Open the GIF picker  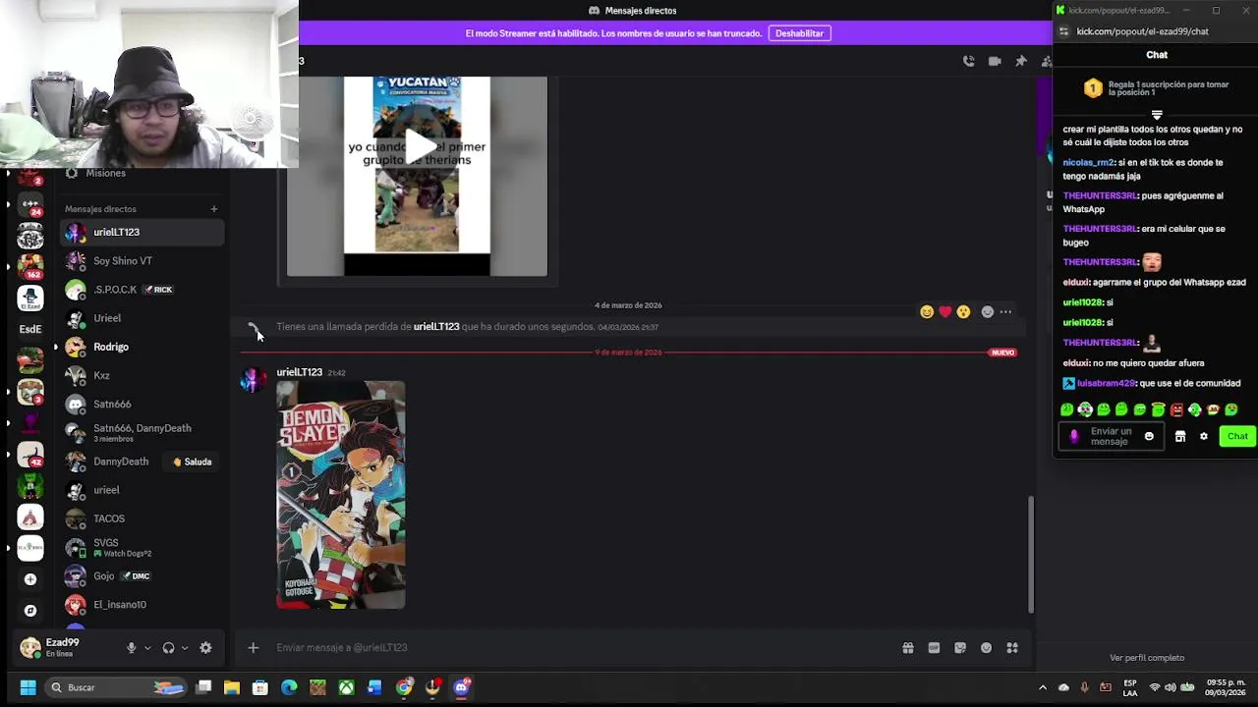pos(934,648)
